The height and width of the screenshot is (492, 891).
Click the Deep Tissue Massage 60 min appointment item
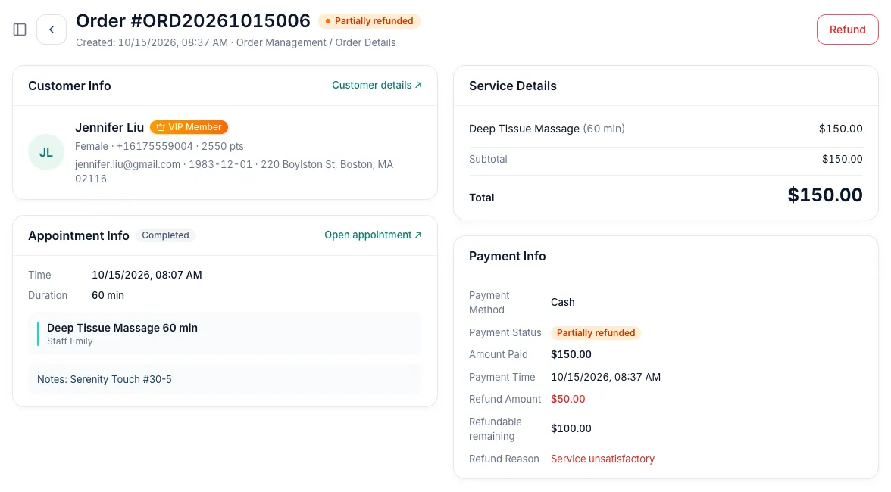click(x=225, y=334)
